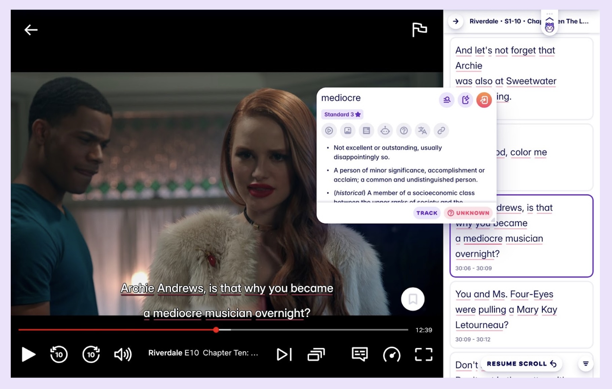
Task: Skip to the next episode
Action: (x=284, y=354)
